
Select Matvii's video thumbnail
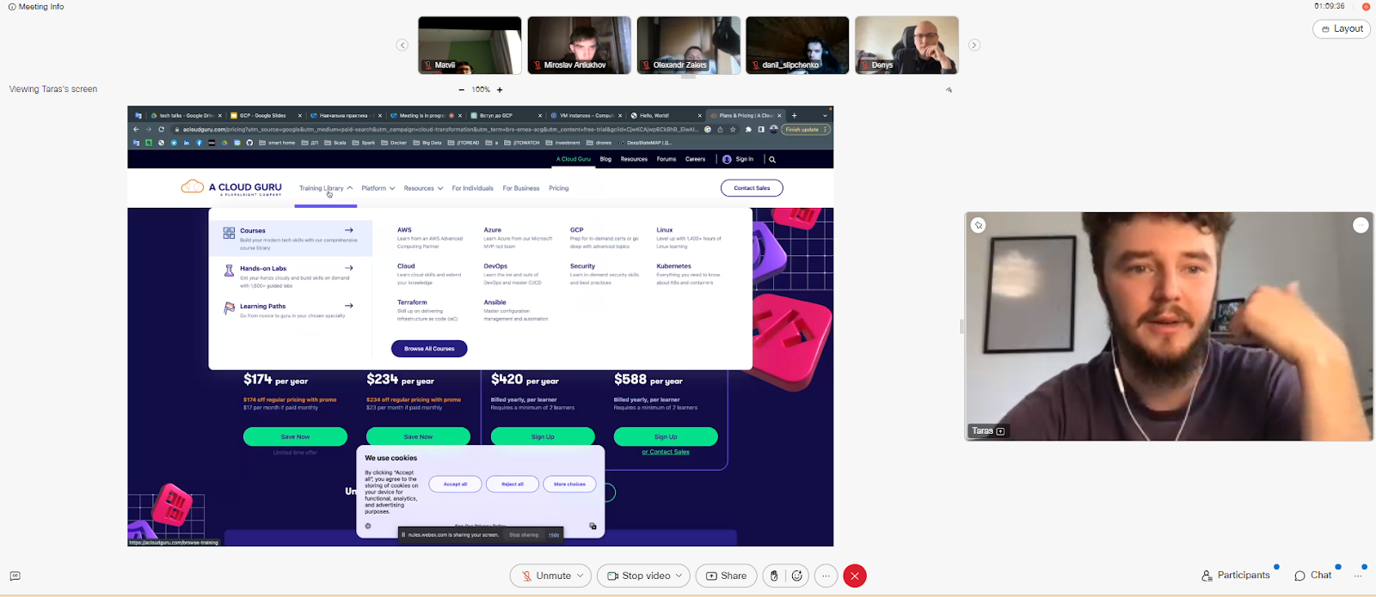pyautogui.click(x=470, y=46)
